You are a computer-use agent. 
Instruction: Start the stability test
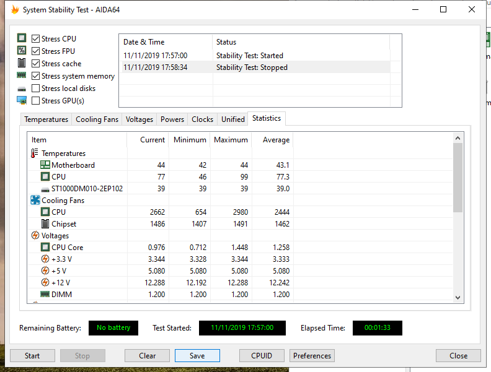[x=32, y=356]
